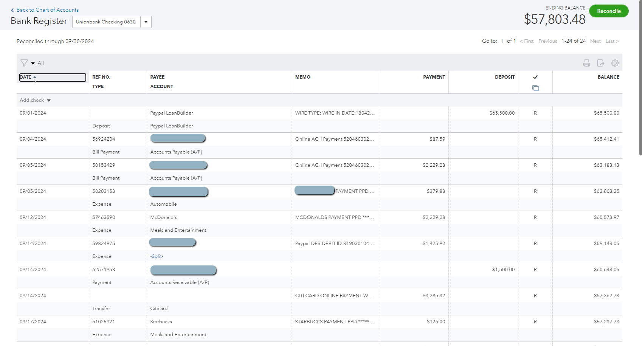Click the vertical scrollbar on the right
The image size is (642, 346).
tap(640, 78)
